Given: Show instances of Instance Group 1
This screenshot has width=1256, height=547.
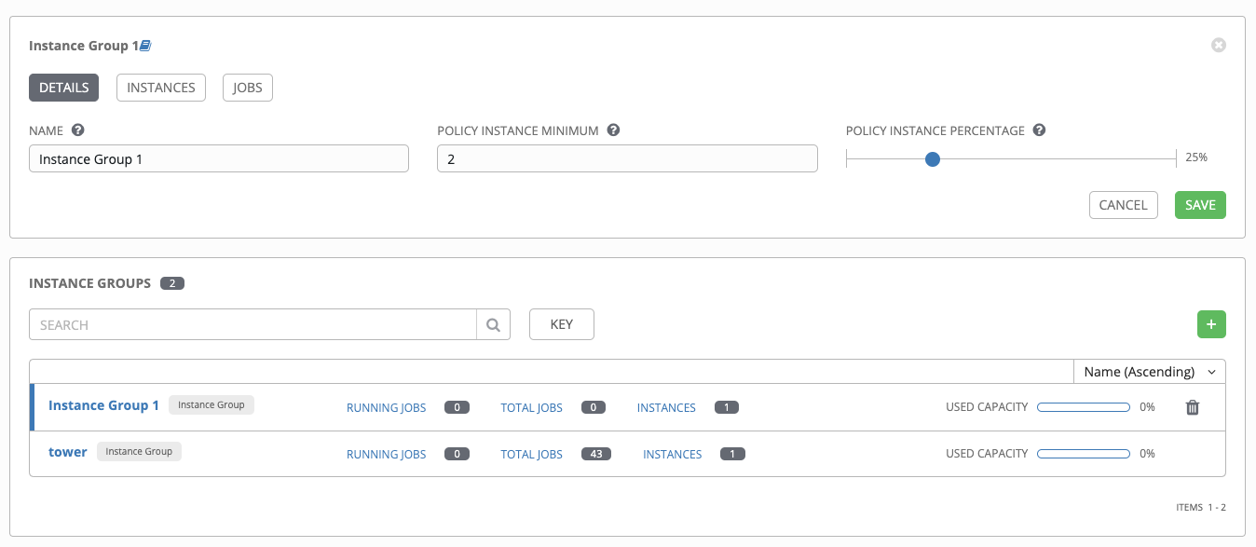Looking at the screenshot, I should 666,407.
